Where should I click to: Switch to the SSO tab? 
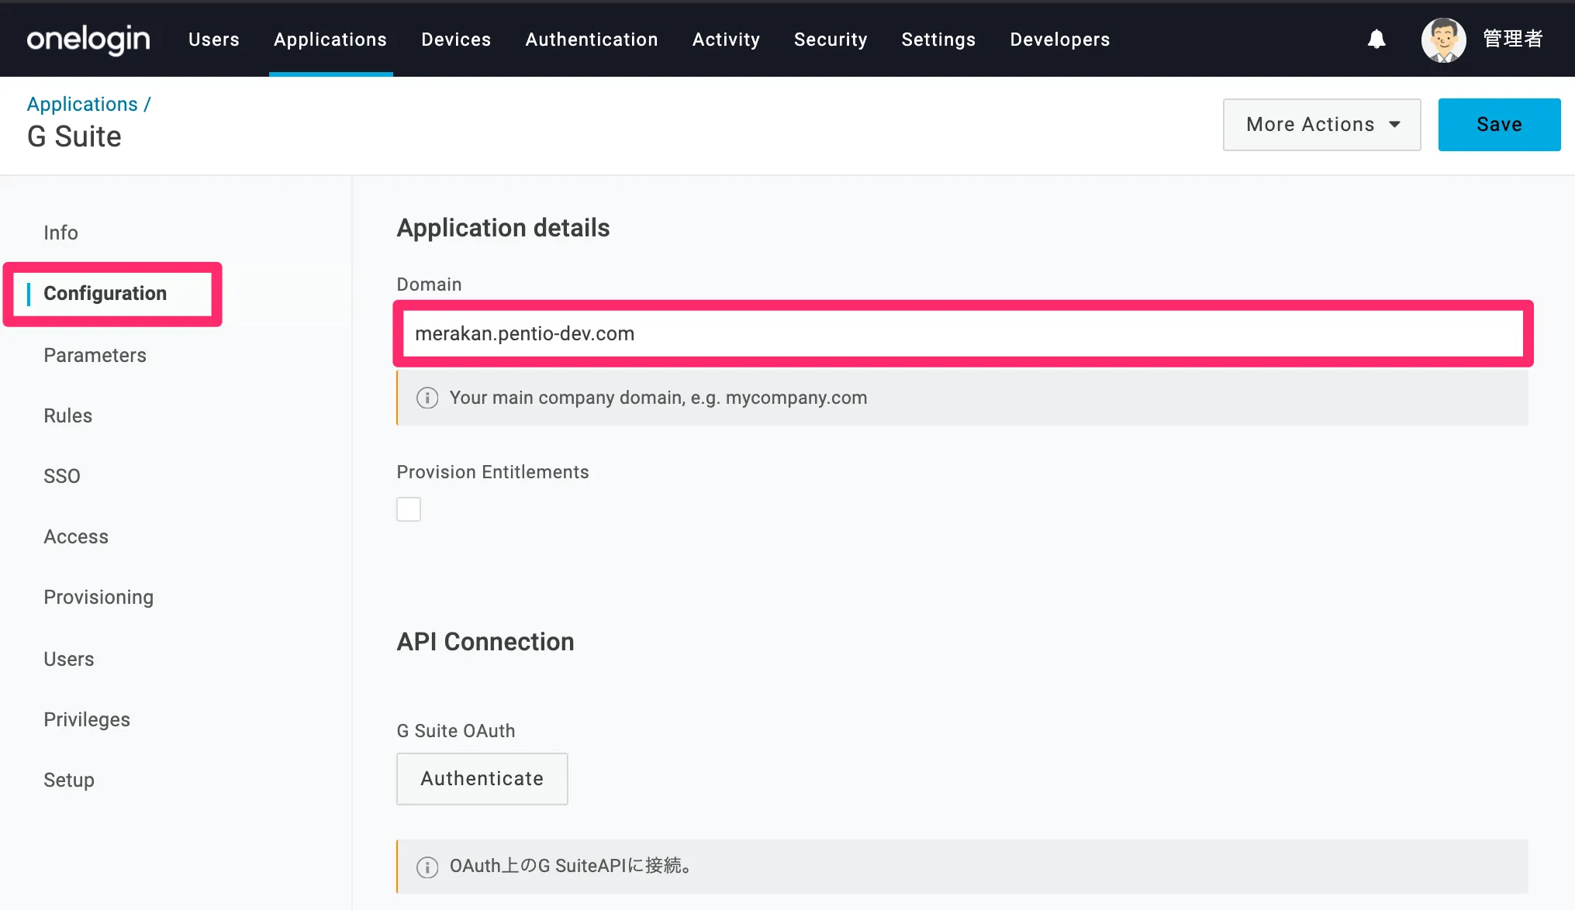click(x=62, y=476)
